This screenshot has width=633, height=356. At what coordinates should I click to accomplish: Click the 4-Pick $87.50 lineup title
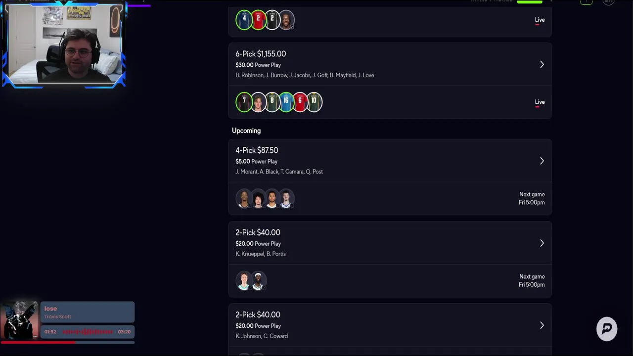click(257, 150)
